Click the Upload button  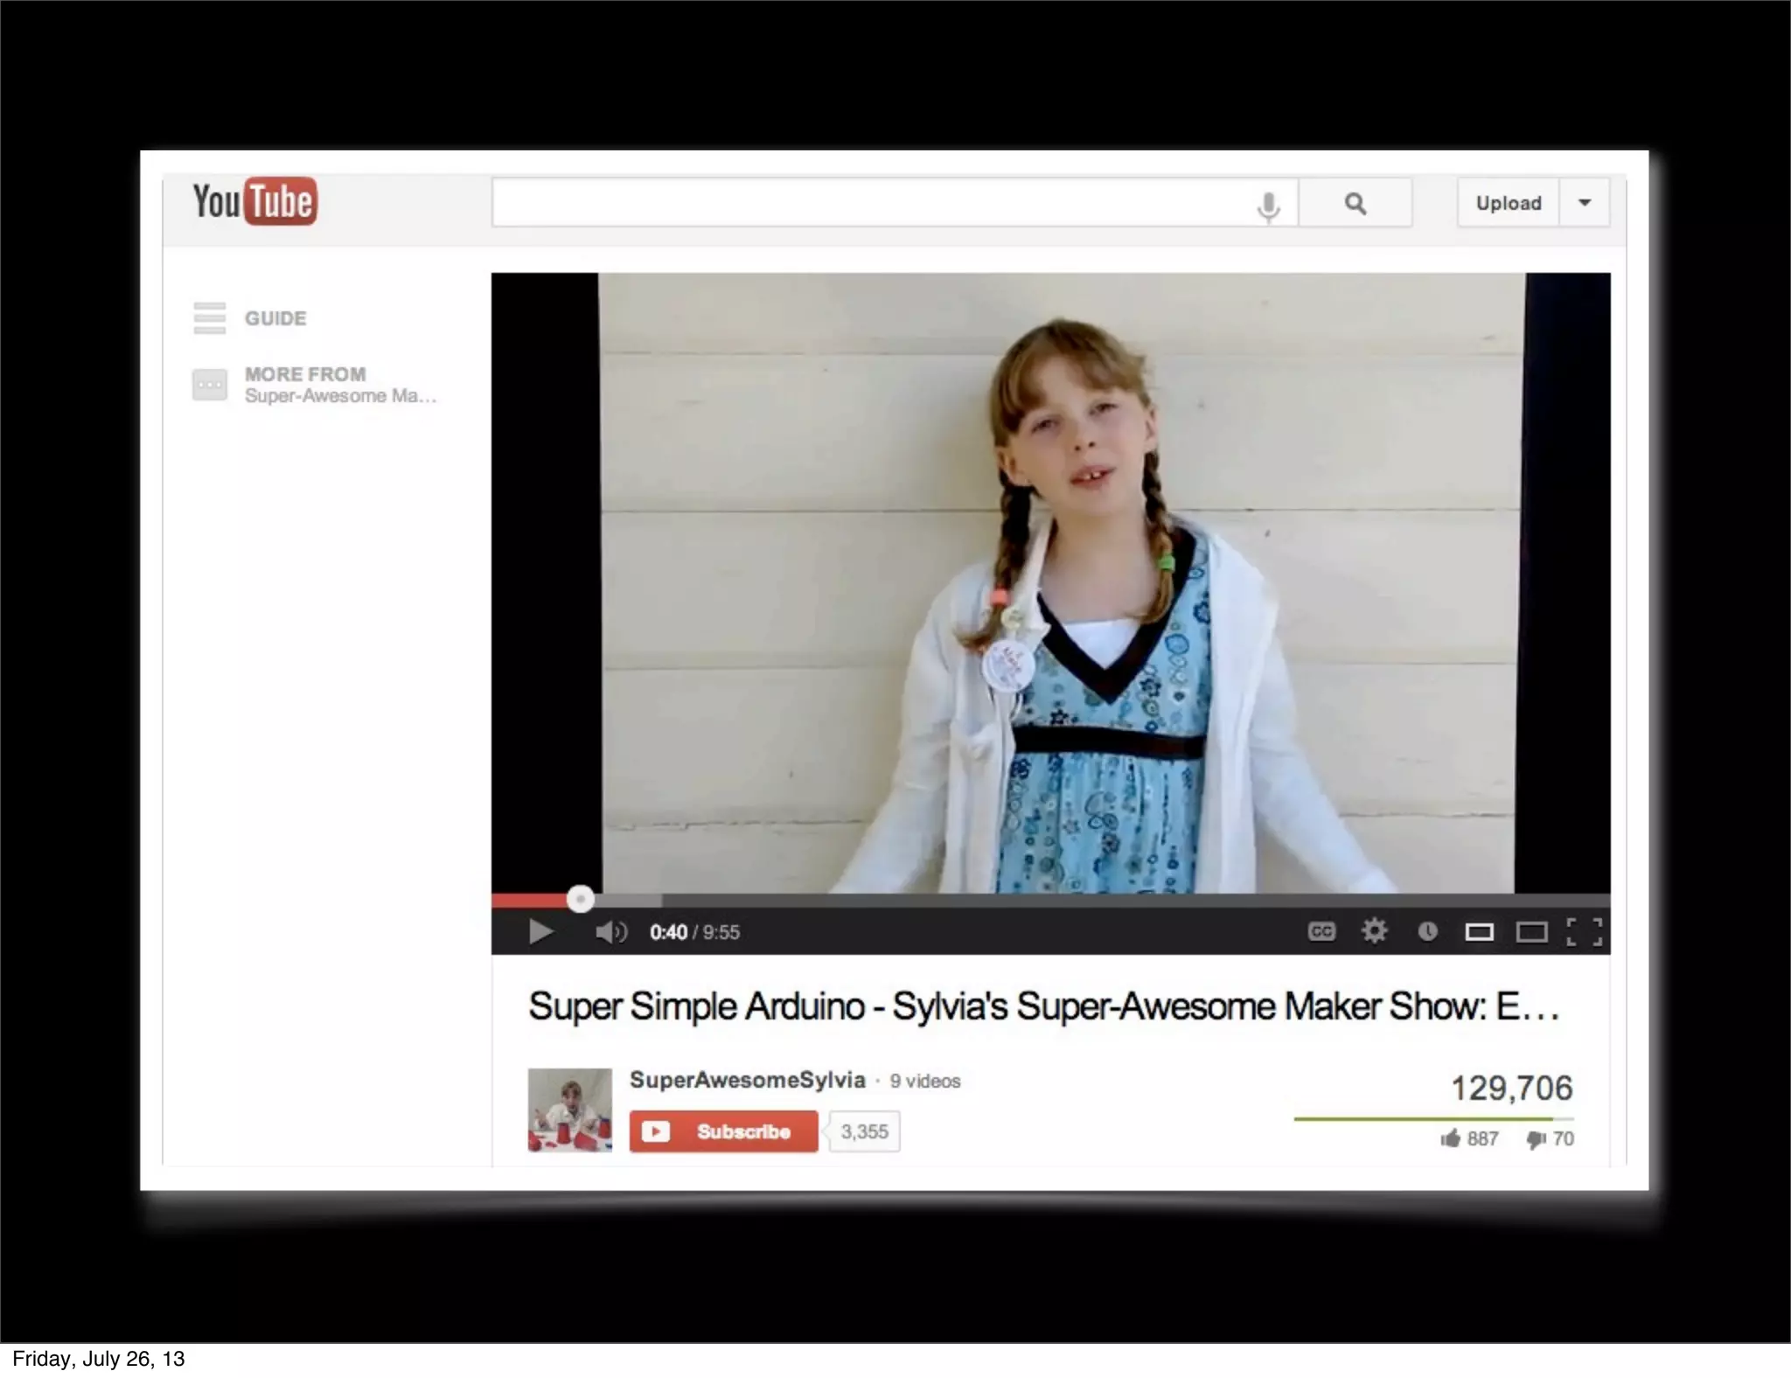tap(1508, 203)
